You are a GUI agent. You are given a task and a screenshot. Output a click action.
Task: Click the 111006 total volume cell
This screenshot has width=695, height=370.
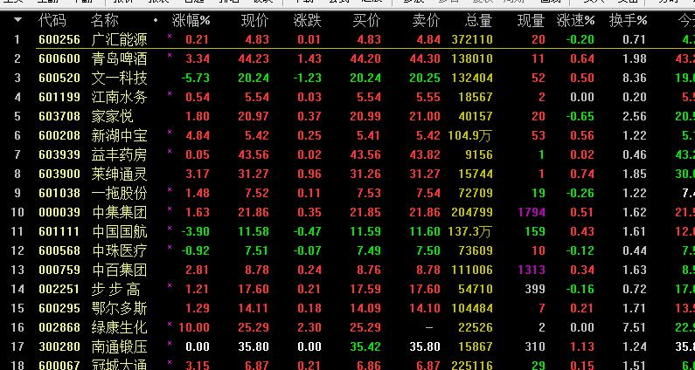(472, 270)
